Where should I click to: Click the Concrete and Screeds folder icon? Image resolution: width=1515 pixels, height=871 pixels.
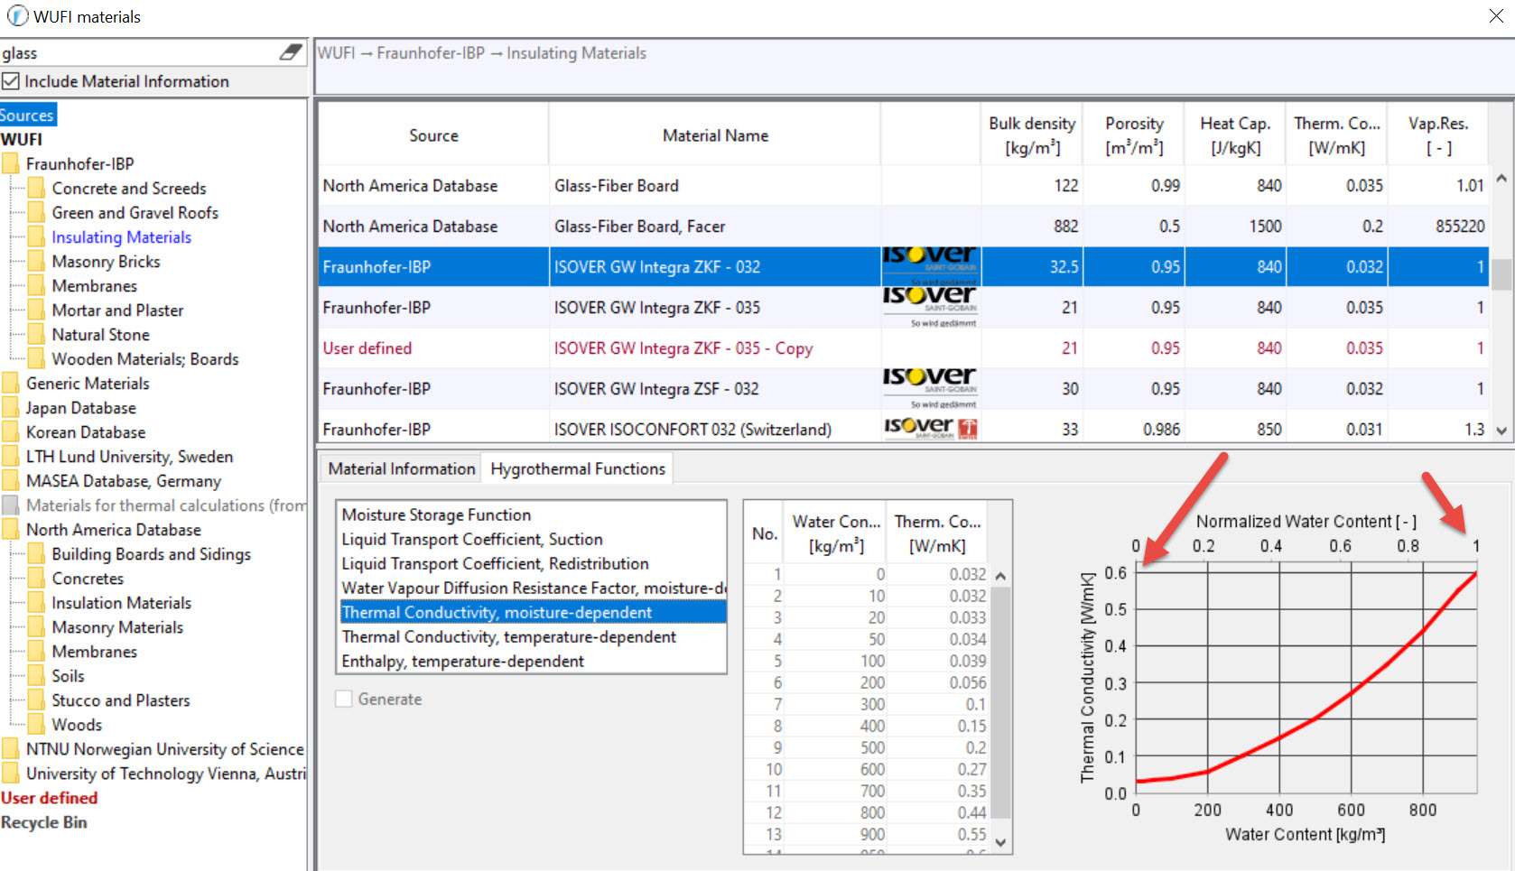pyautogui.click(x=36, y=188)
